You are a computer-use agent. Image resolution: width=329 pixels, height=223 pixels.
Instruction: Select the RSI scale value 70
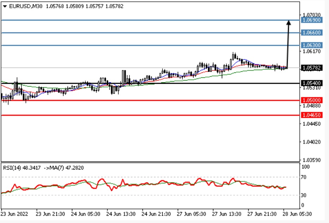pyautogui.click(x=304, y=177)
